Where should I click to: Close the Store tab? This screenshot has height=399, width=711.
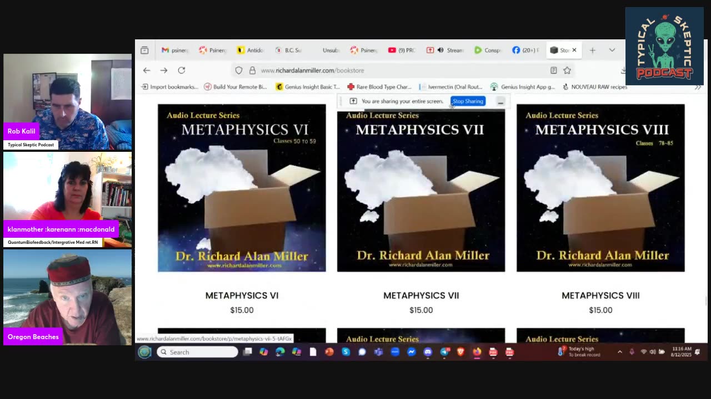pyautogui.click(x=574, y=50)
